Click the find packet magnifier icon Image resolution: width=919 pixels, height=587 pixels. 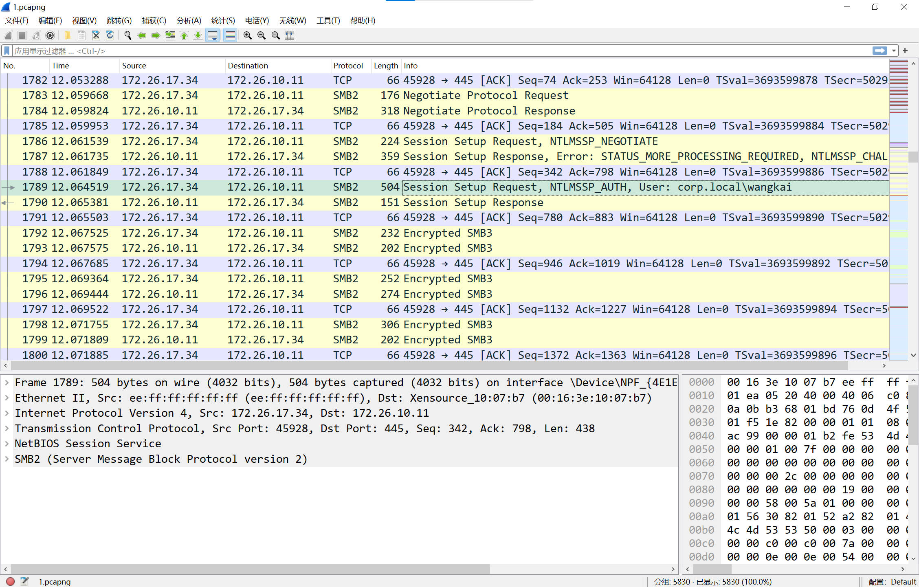click(x=128, y=35)
